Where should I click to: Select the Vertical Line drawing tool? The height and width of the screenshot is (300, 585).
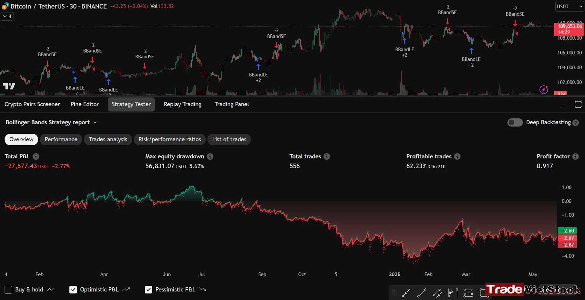point(457,293)
